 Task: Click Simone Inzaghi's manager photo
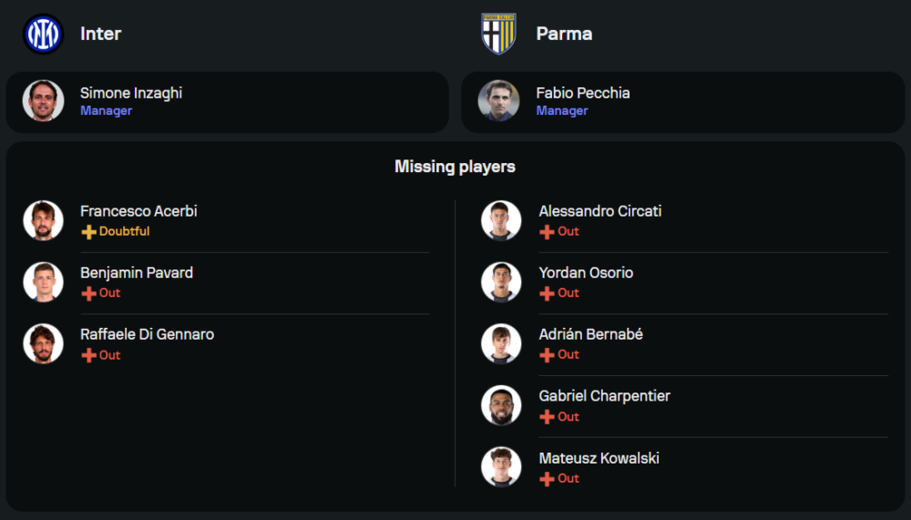click(x=43, y=101)
